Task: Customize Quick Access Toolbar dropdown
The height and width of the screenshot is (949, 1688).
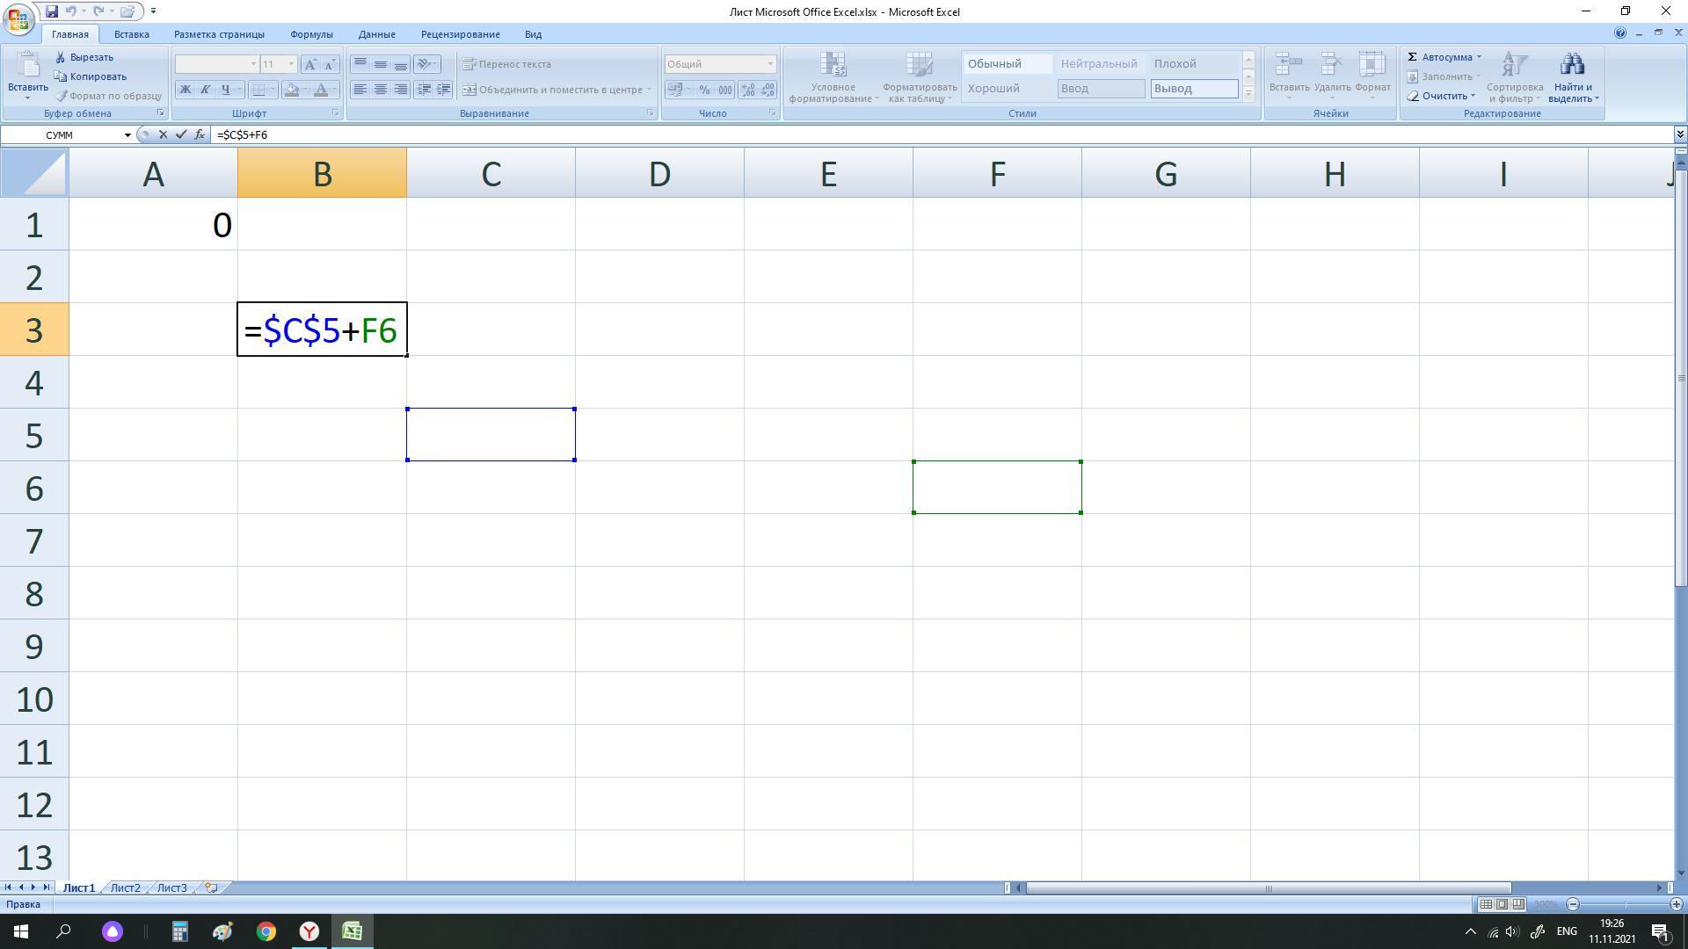Action: click(x=153, y=11)
